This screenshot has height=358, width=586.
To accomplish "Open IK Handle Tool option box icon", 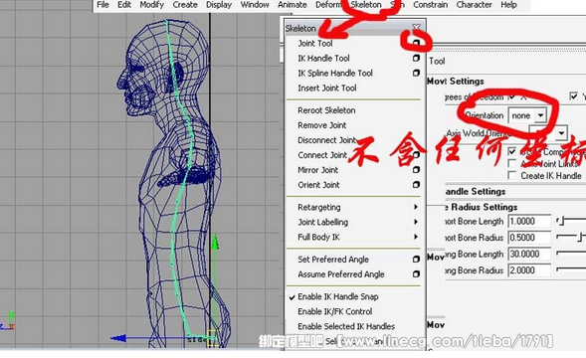I will [x=416, y=58].
